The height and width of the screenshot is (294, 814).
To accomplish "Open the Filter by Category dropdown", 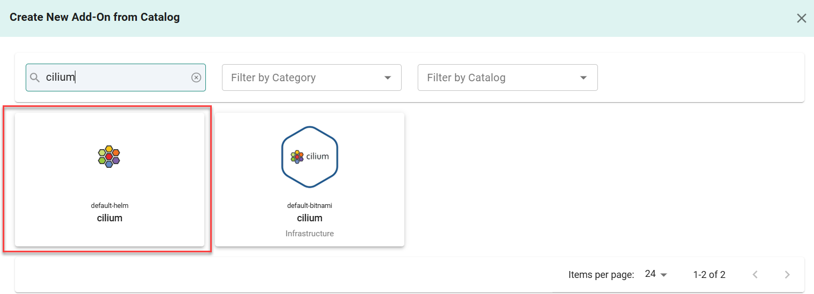I will click(x=312, y=78).
